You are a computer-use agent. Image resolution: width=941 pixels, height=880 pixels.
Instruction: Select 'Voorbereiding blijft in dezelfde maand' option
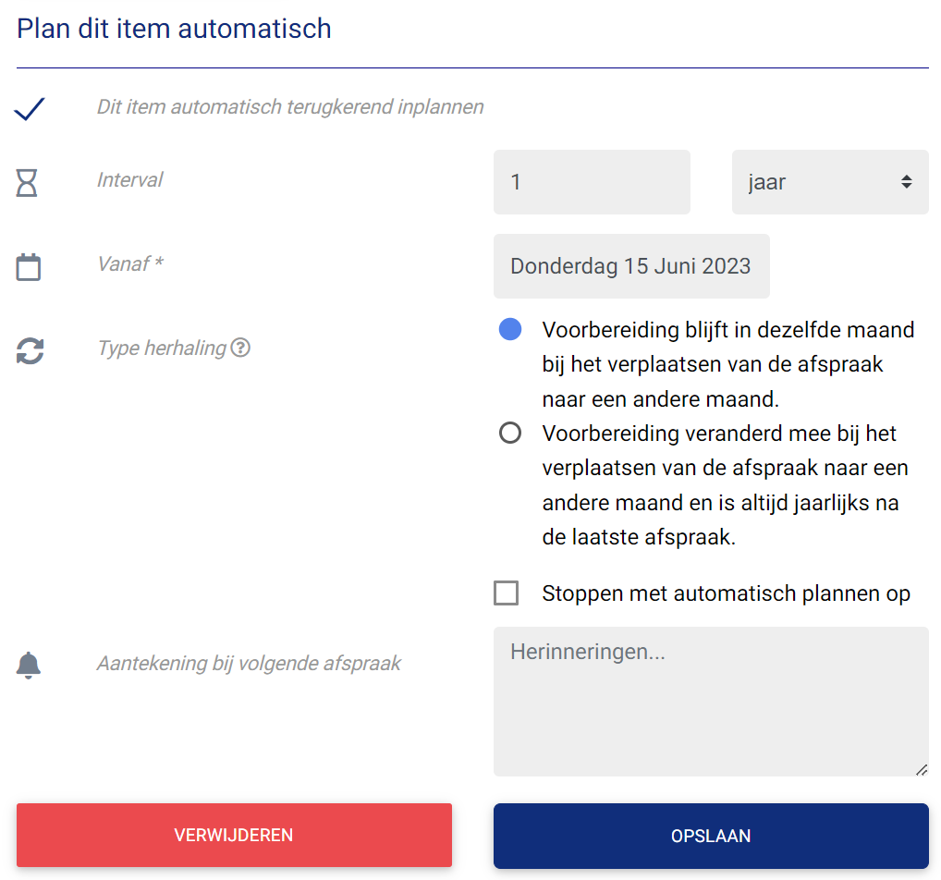tap(510, 330)
